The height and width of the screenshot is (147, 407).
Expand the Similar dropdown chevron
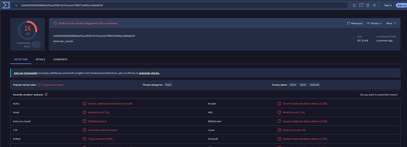[381, 23]
